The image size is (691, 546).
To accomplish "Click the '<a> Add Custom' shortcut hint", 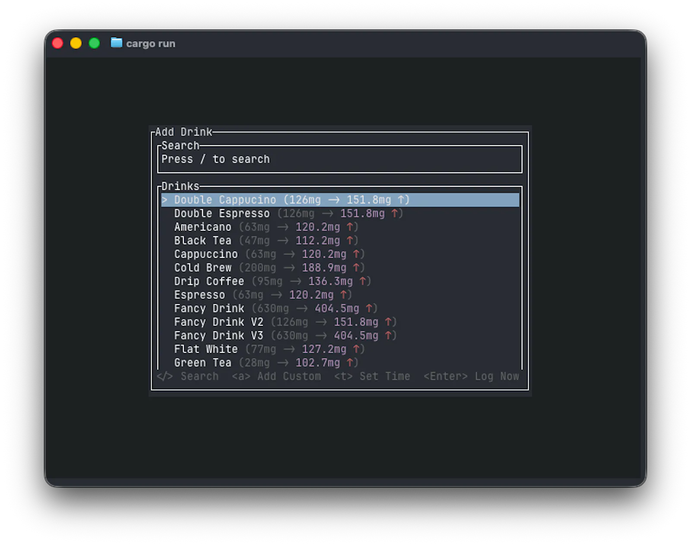I will [276, 376].
